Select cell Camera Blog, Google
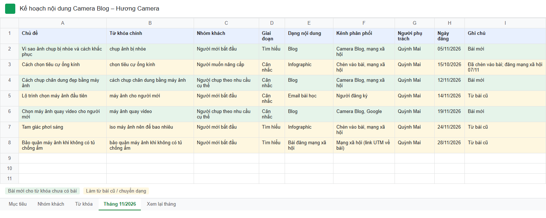Image resolution: width=546 pixels, height=218 pixels. coord(364,114)
